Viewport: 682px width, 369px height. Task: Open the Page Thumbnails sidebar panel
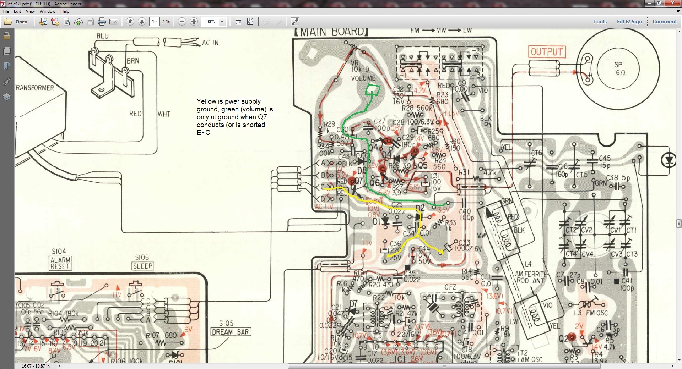tap(7, 51)
